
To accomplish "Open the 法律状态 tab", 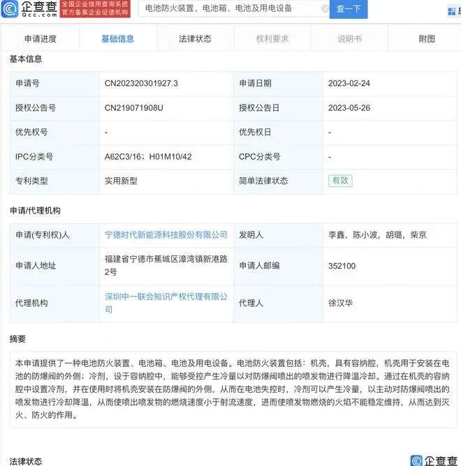I will (x=195, y=39).
